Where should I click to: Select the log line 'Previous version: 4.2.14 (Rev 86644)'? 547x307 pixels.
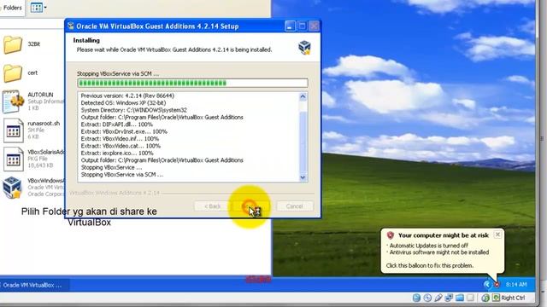click(127, 96)
